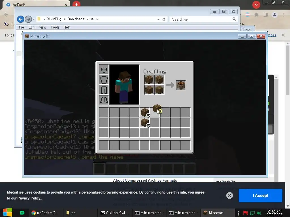290x217 pixels.
Task: Click the leggings armor slot
Action: tap(104, 90)
